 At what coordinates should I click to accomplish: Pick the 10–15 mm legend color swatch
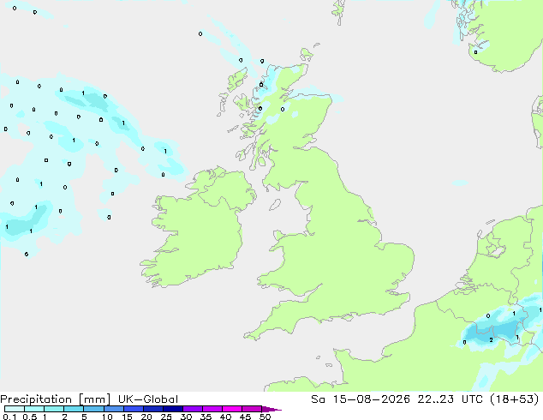tap(113, 409)
